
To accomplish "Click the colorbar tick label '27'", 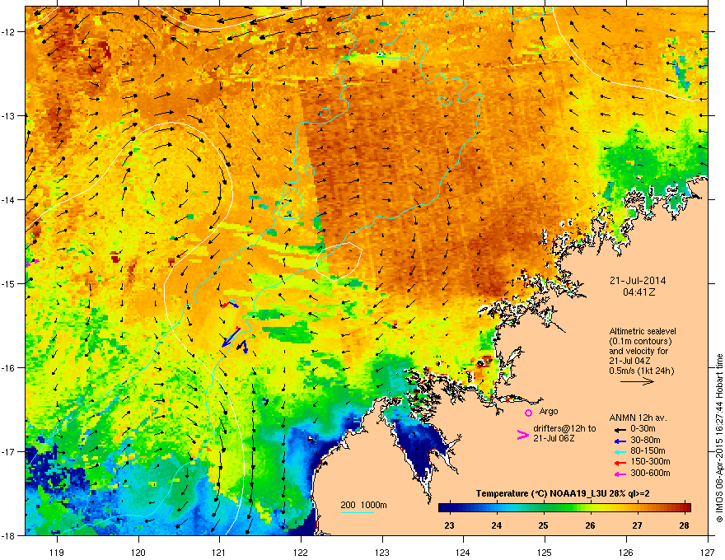I will [637, 525].
